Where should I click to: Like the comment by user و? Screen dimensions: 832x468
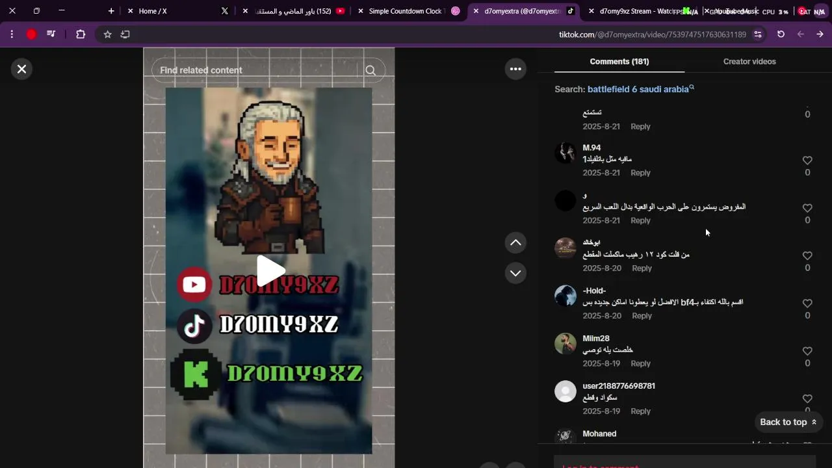(x=807, y=208)
